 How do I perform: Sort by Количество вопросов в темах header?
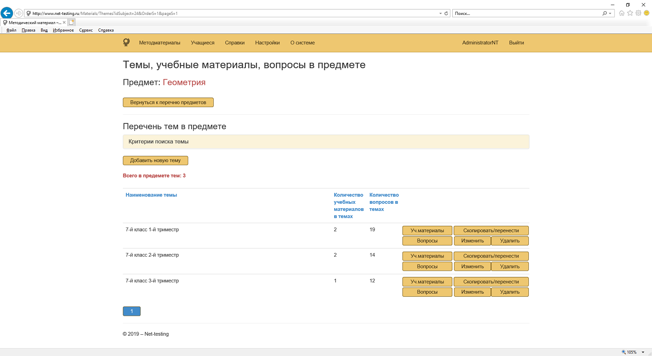[x=384, y=202]
